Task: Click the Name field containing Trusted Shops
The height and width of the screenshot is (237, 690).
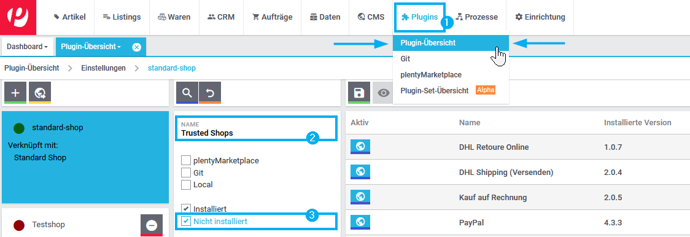Action: tap(256, 128)
